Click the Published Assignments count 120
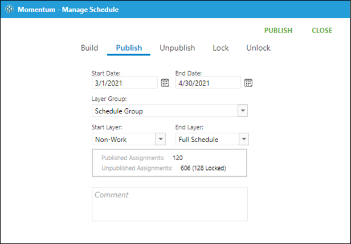The image size is (351, 244). tap(178, 157)
